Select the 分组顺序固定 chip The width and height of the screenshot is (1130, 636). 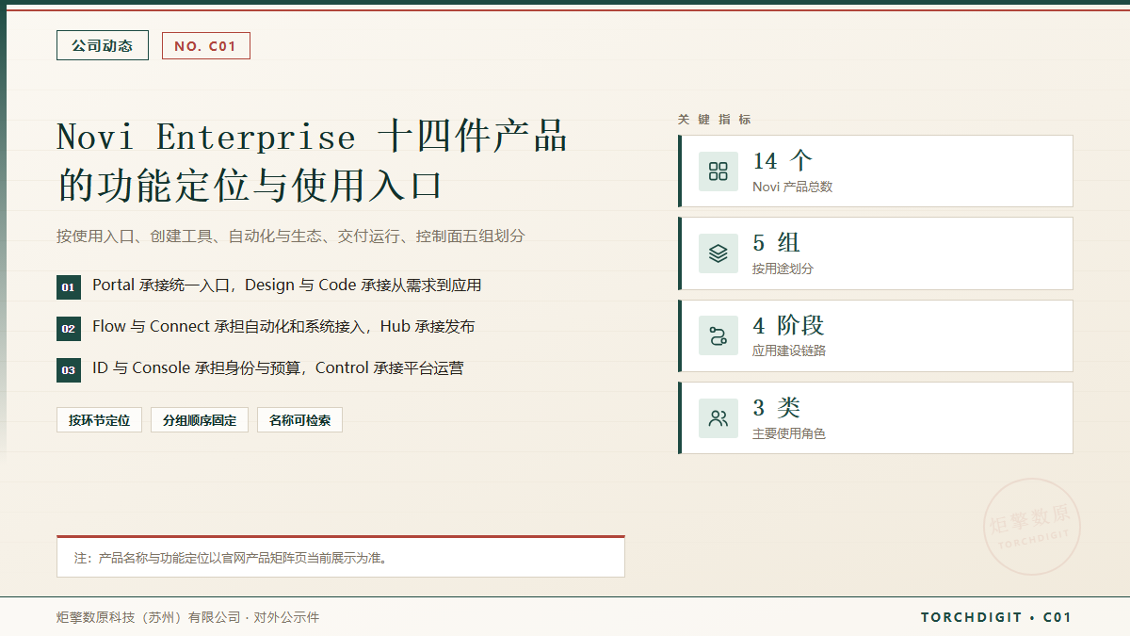coord(200,420)
